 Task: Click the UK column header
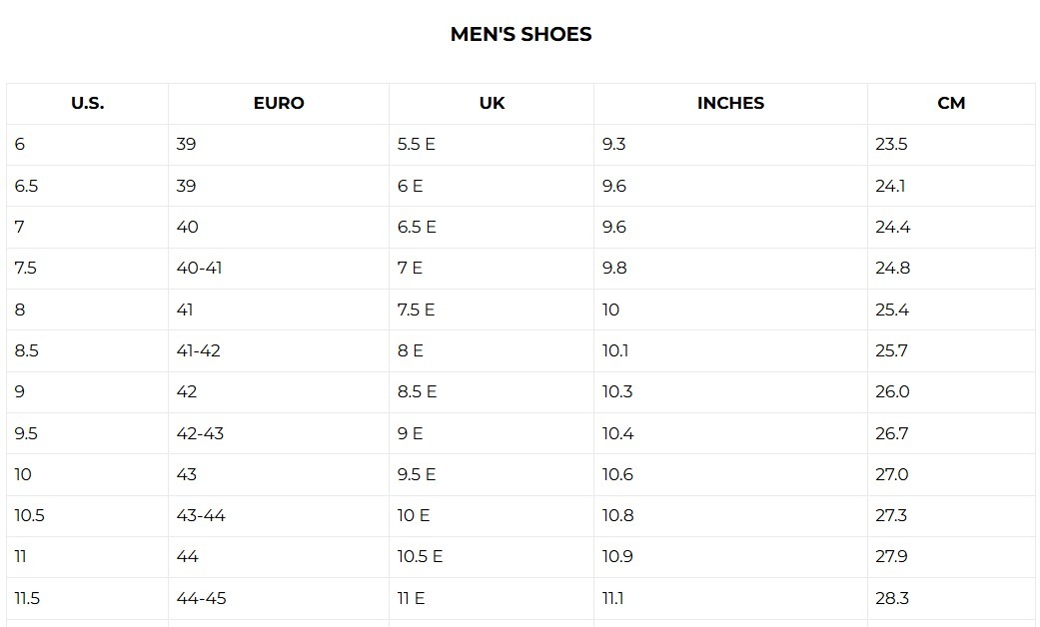click(x=492, y=103)
